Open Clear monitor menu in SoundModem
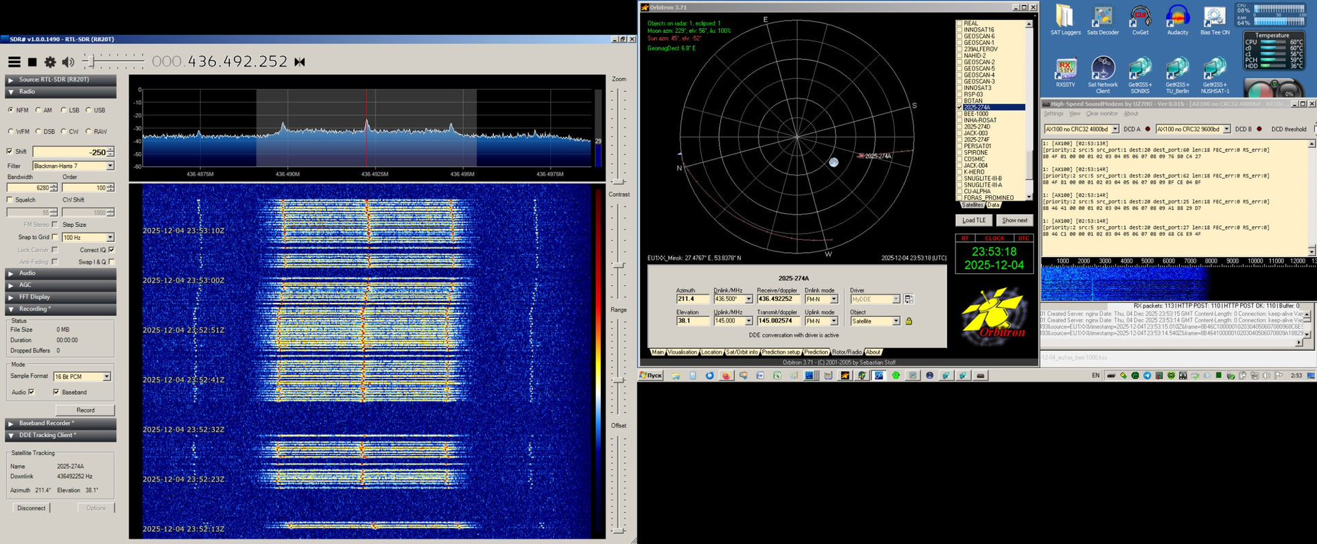The height and width of the screenshot is (544, 1317). pyautogui.click(x=1102, y=114)
